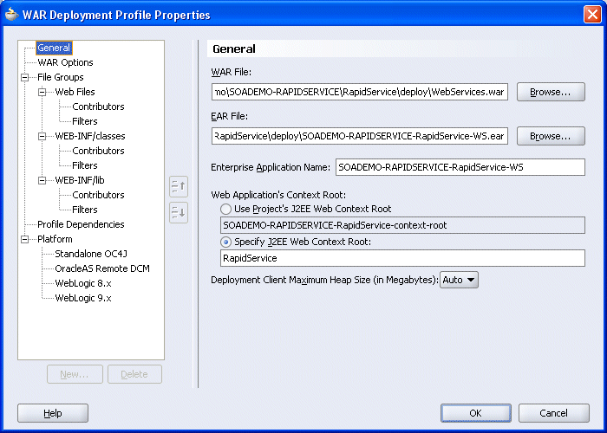Click the RapidService context root field
607x433 pixels.
pos(402,258)
